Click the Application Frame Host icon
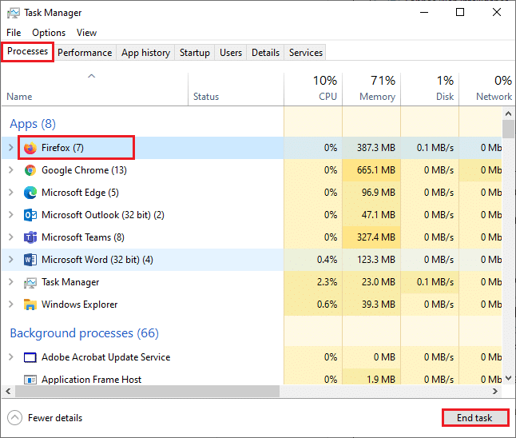Viewport: 516px width, 438px height. [x=30, y=380]
